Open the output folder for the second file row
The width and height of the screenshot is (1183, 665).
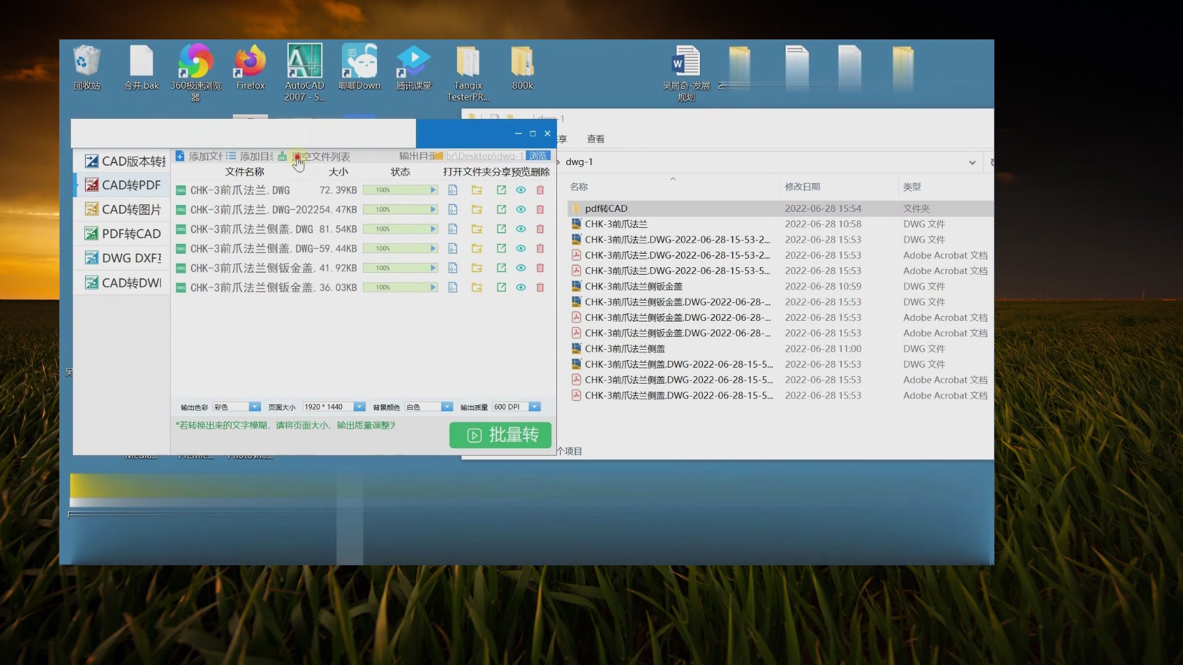(x=477, y=210)
